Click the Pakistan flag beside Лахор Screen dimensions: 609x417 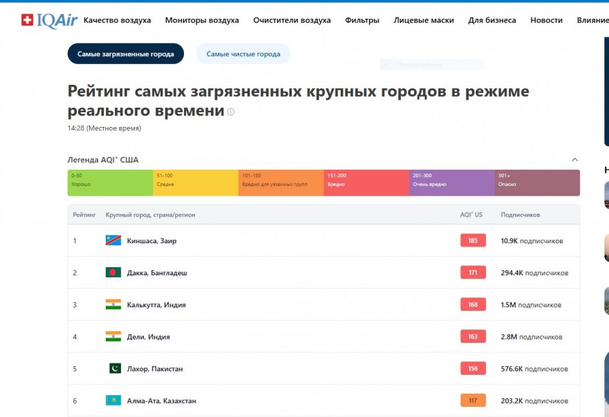coord(114,369)
